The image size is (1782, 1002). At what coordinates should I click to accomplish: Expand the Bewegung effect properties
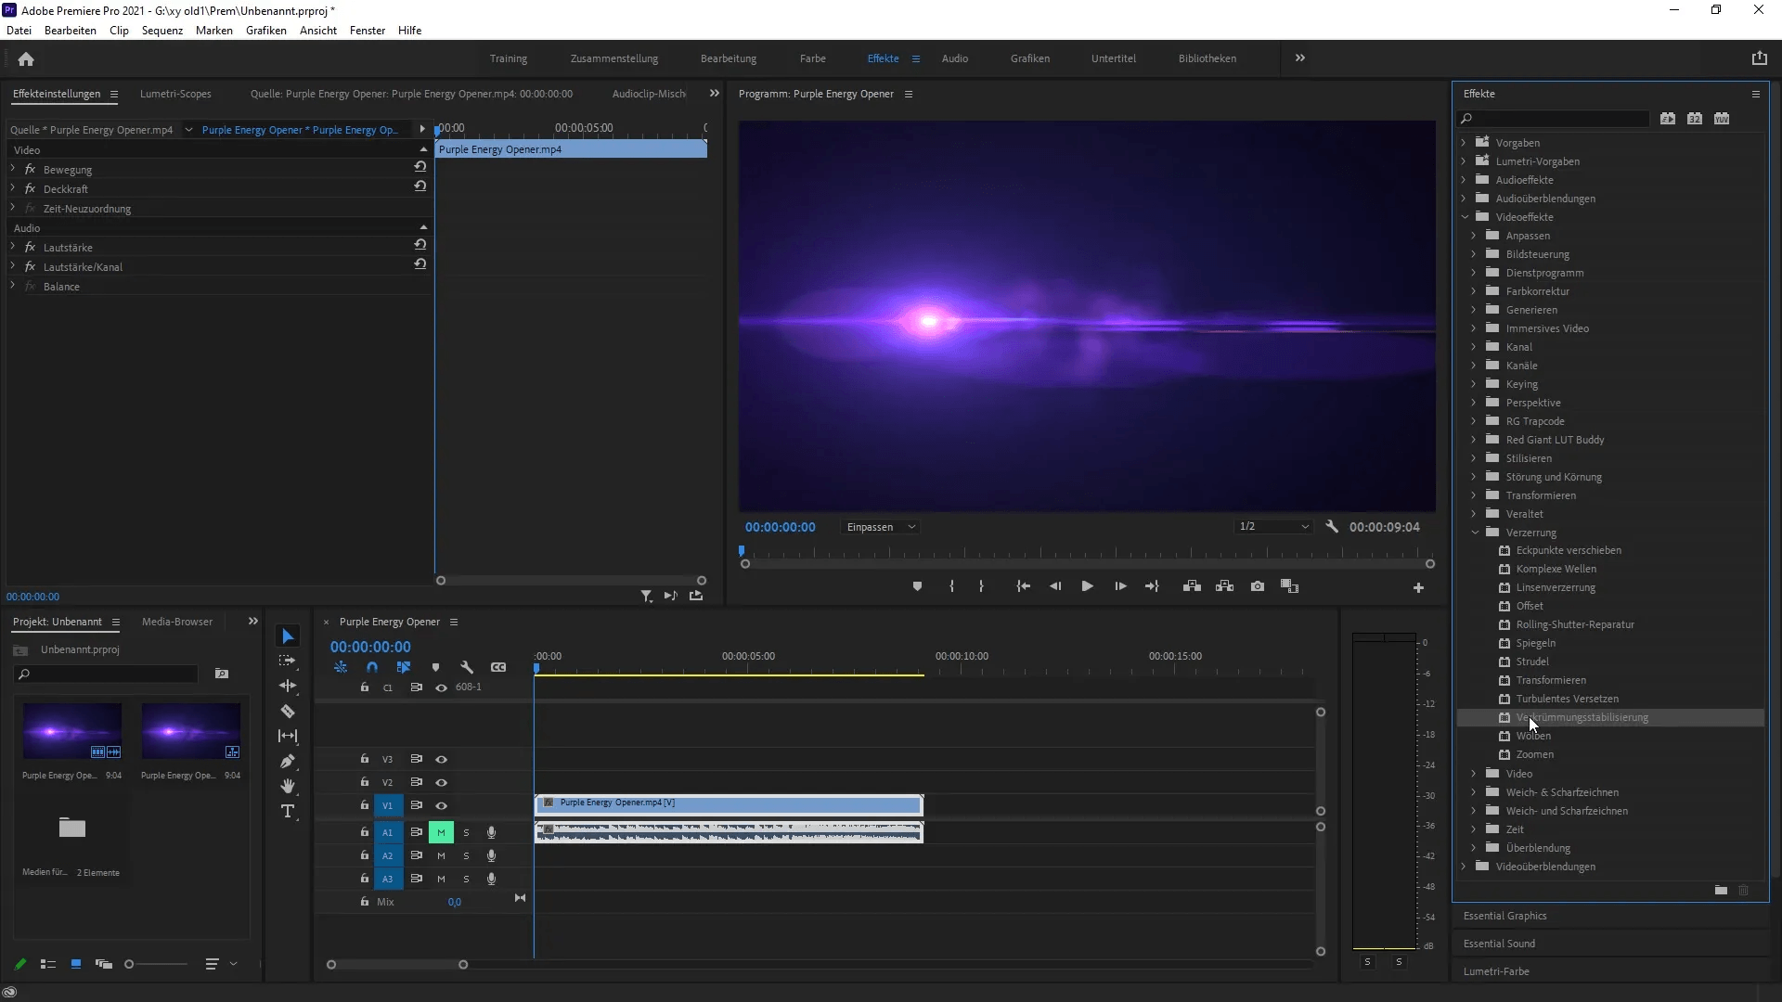pos(13,169)
